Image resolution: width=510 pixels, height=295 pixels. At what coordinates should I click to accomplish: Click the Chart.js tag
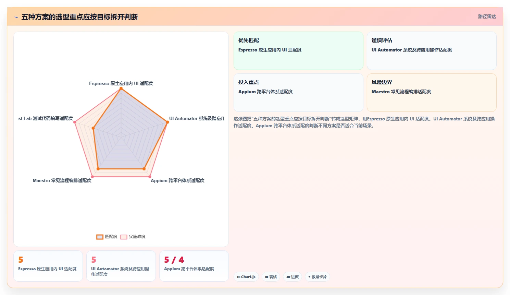(246, 277)
